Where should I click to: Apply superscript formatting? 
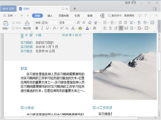[x=61, y=28]
